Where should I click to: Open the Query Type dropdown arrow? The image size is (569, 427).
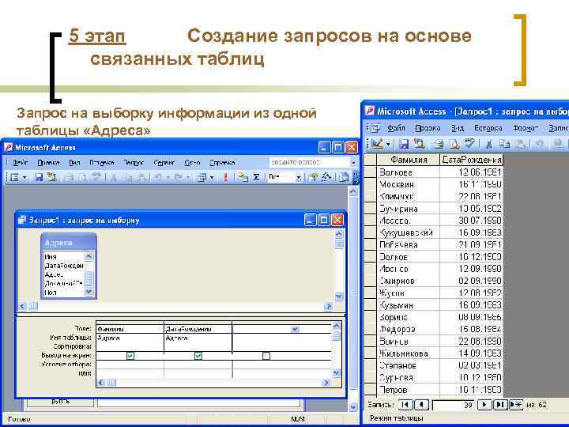pos(212,178)
